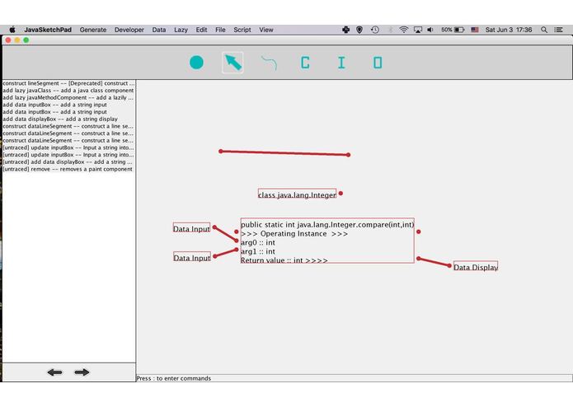Open the View menu
This screenshot has width=573, height=407.
click(266, 30)
